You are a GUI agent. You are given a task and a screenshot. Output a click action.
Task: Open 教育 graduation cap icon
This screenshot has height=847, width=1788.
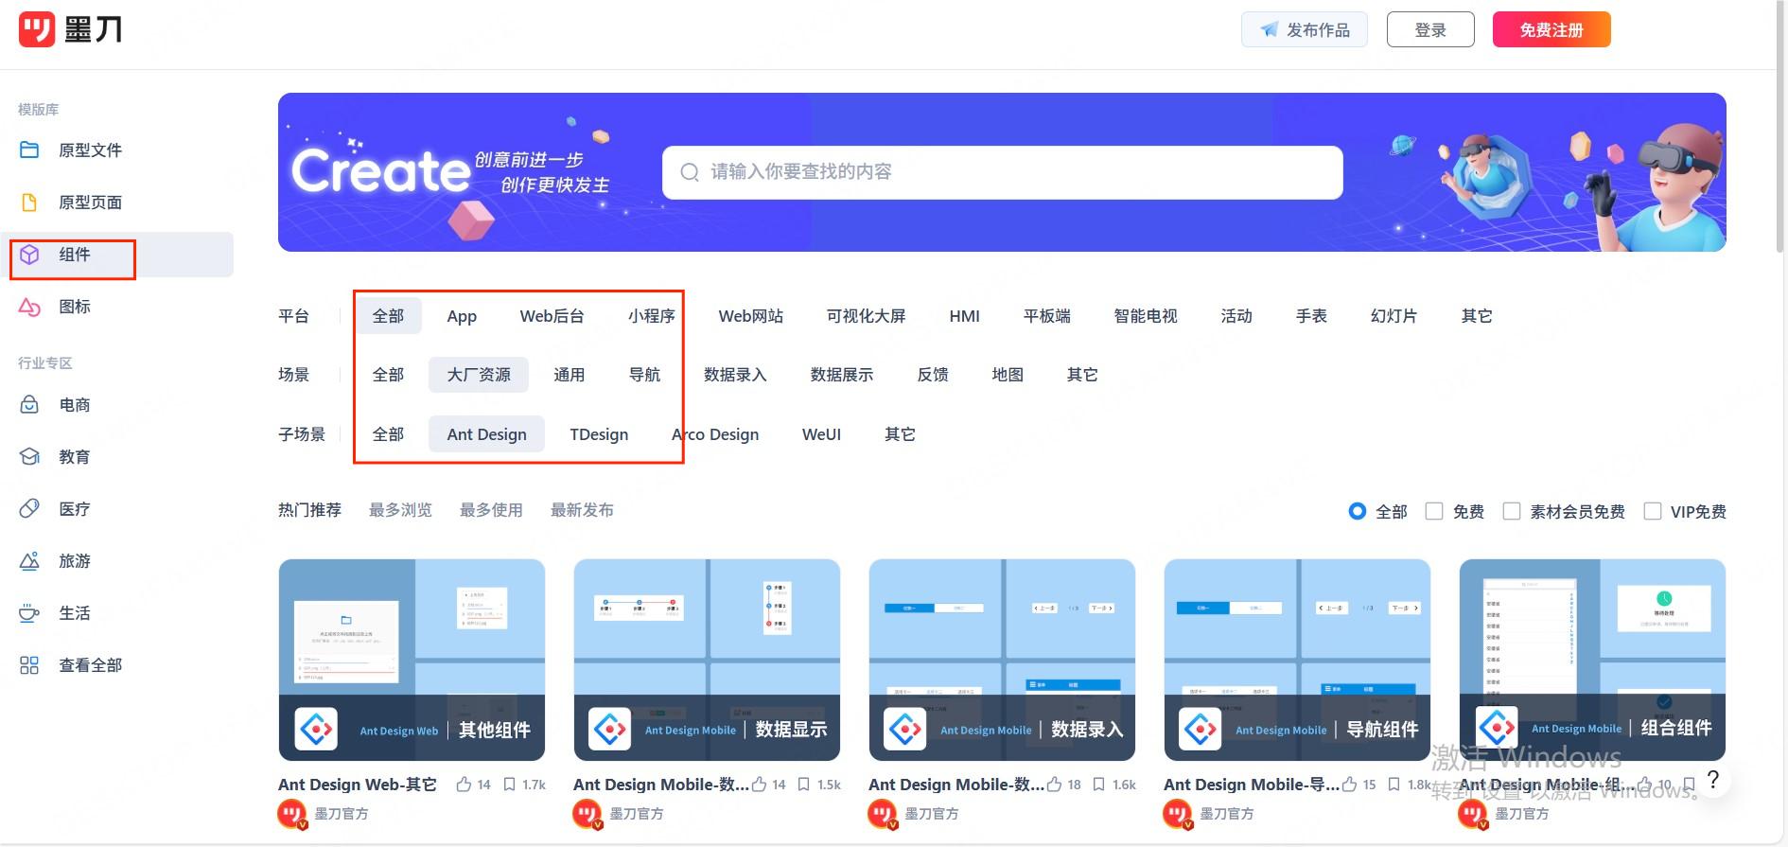[29, 457]
